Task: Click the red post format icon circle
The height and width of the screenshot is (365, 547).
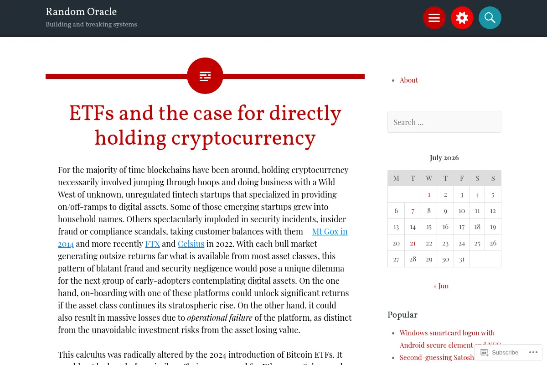Action: tap(205, 76)
